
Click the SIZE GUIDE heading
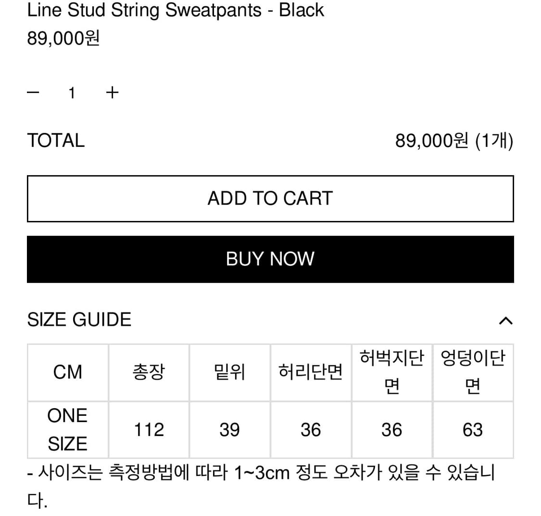[x=80, y=319]
